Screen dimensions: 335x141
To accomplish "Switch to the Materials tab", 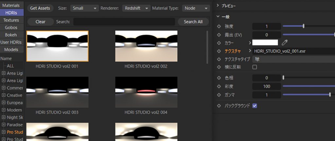I will (x=11, y=6).
